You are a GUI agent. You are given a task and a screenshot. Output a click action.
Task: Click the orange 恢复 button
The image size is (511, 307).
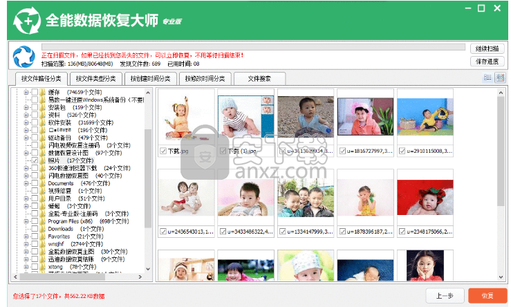click(487, 296)
